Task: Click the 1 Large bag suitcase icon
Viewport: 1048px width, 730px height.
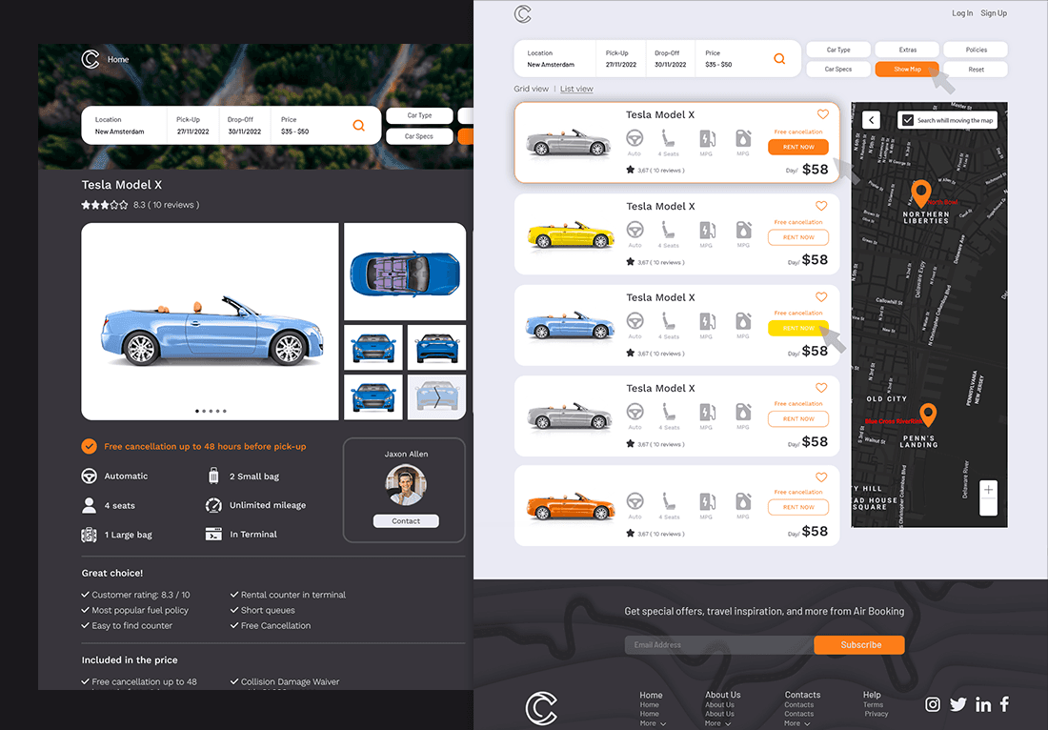Action: point(89,534)
